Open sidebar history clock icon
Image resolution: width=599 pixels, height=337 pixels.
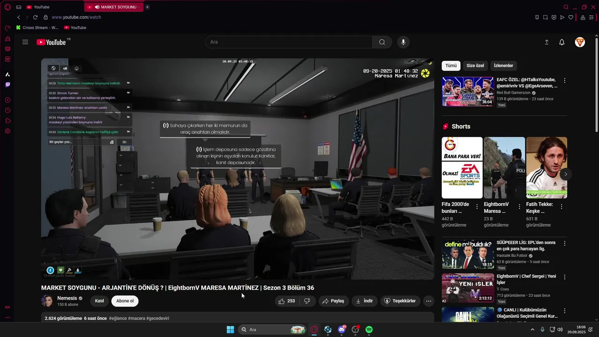pyautogui.click(x=7, y=110)
